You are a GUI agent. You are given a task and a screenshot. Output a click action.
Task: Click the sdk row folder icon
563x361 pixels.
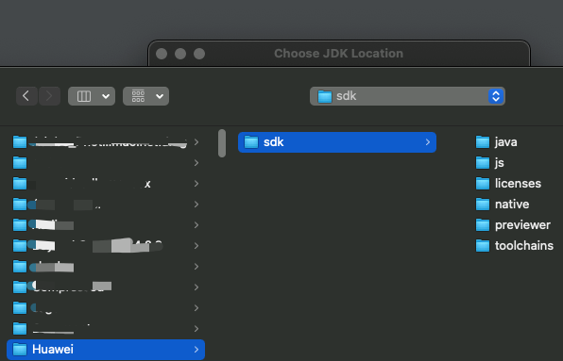(251, 142)
